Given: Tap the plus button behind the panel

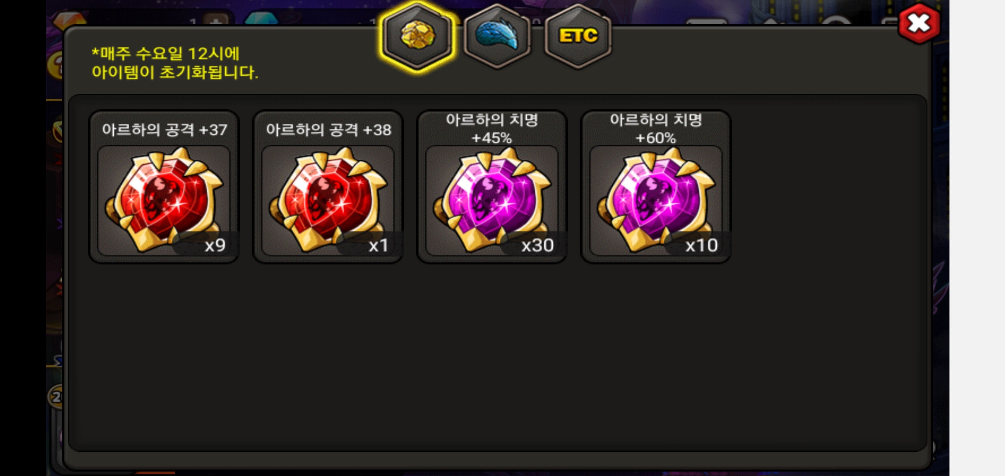Looking at the screenshot, I should click(216, 20).
